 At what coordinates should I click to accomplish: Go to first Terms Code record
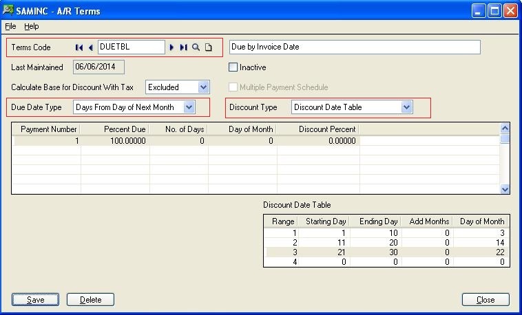79,47
